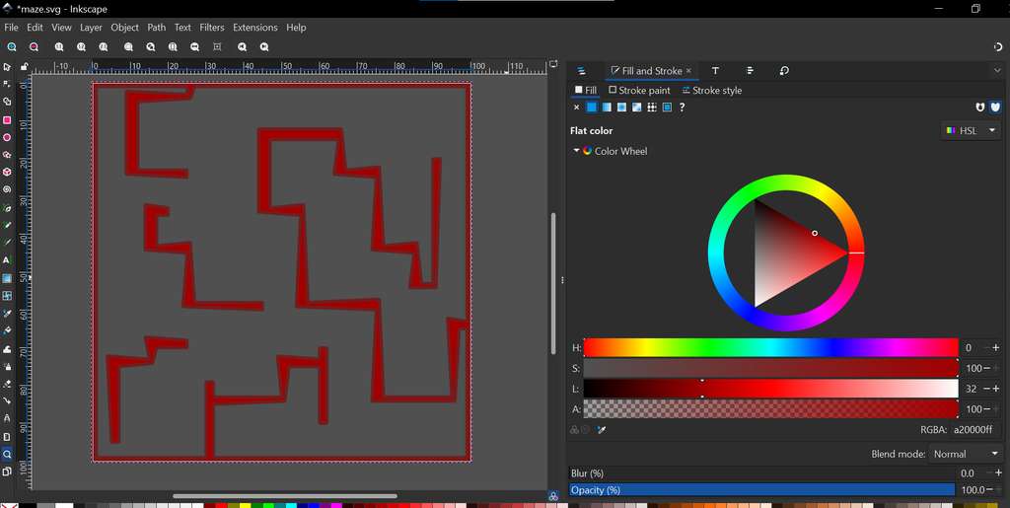This screenshot has width=1010, height=508.
Task: Close the Fill and Stroke tab
Action: pos(688,71)
